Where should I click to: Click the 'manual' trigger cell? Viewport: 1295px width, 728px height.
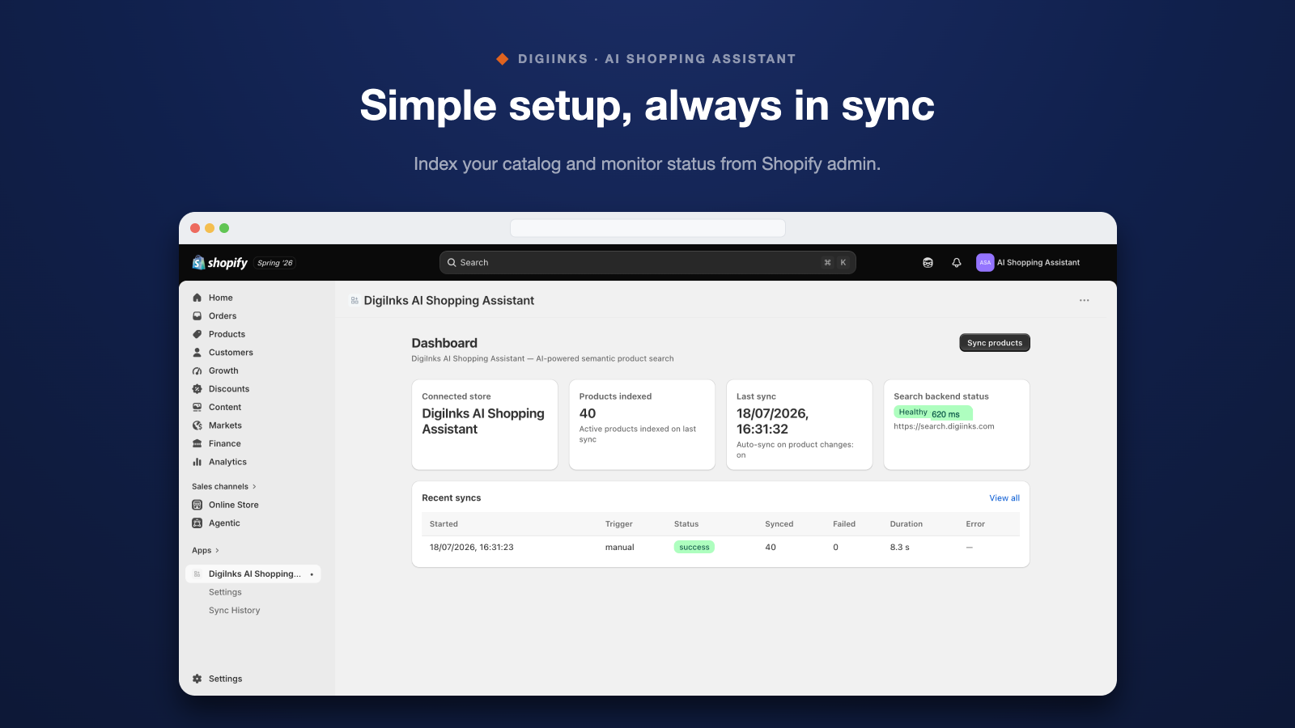coord(620,548)
